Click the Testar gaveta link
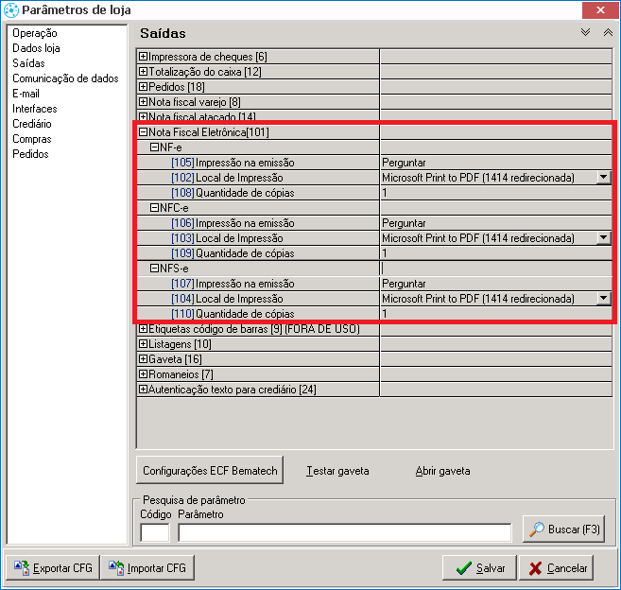Viewport: 621px width, 590px height. click(x=337, y=471)
